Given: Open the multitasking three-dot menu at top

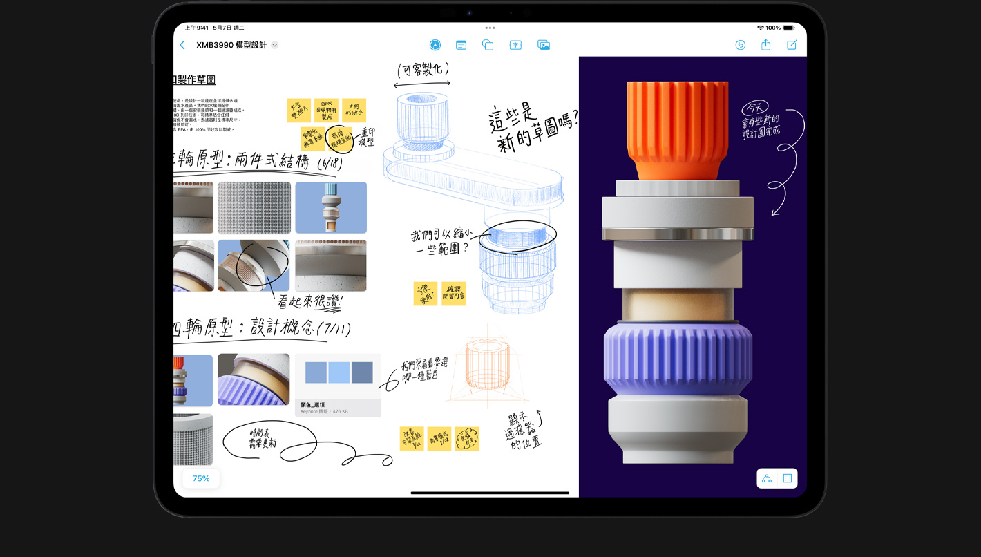Looking at the screenshot, I should click(x=490, y=28).
